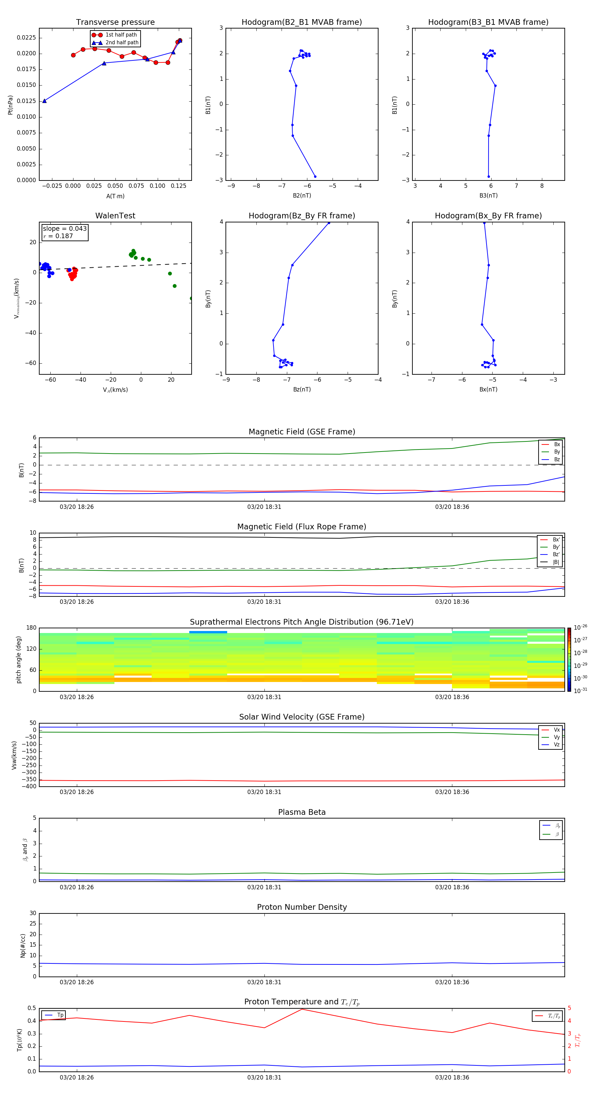Click the "Bz(nT)" x-axis label
The image size is (604, 1107).
[302, 389]
